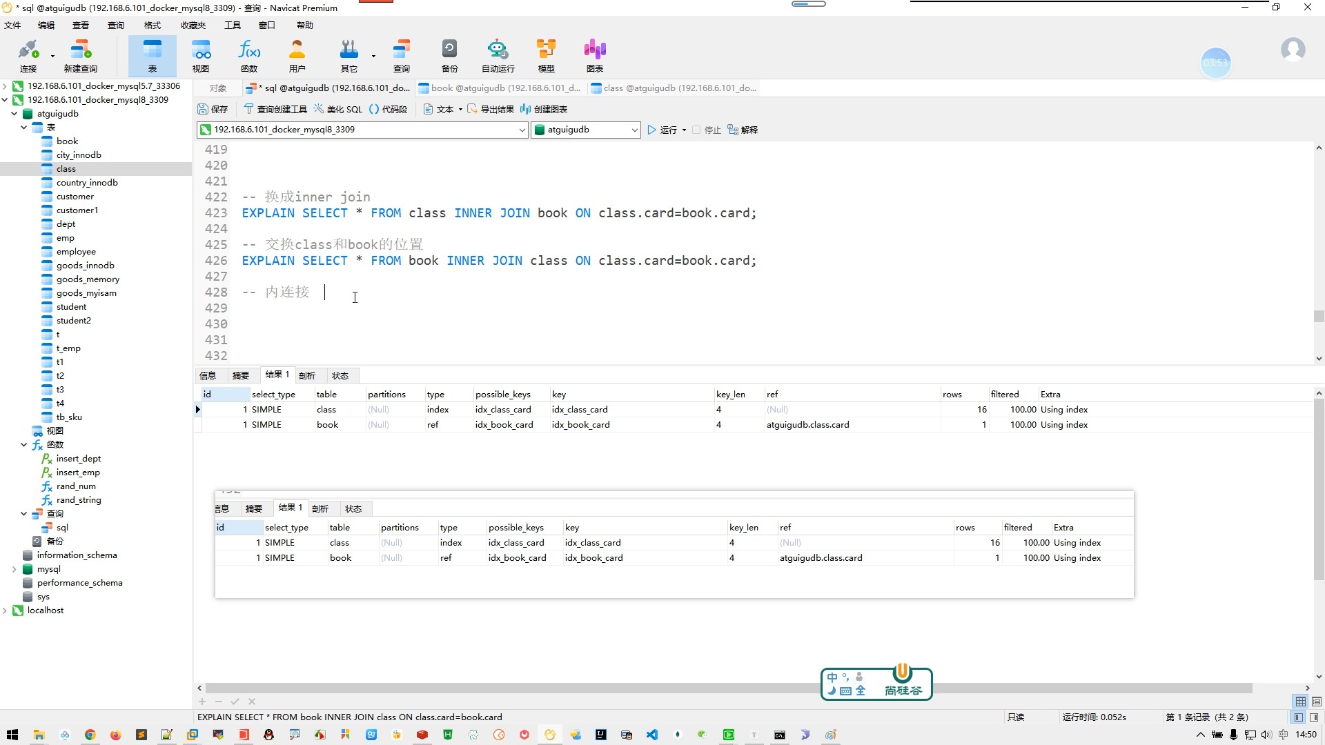
Task: Click Export Result (导出结果)
Action: (491, 109)
